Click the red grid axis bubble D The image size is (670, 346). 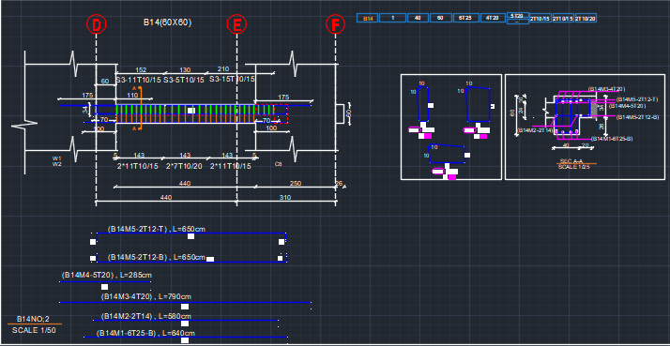96,25
